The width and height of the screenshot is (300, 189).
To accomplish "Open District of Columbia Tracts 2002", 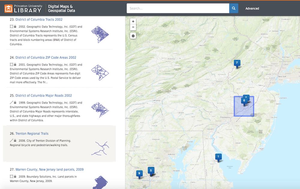I will [39, 19].
